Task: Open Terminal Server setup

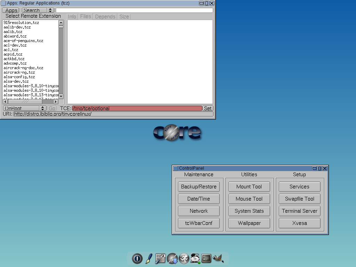Action: (299, 211)
